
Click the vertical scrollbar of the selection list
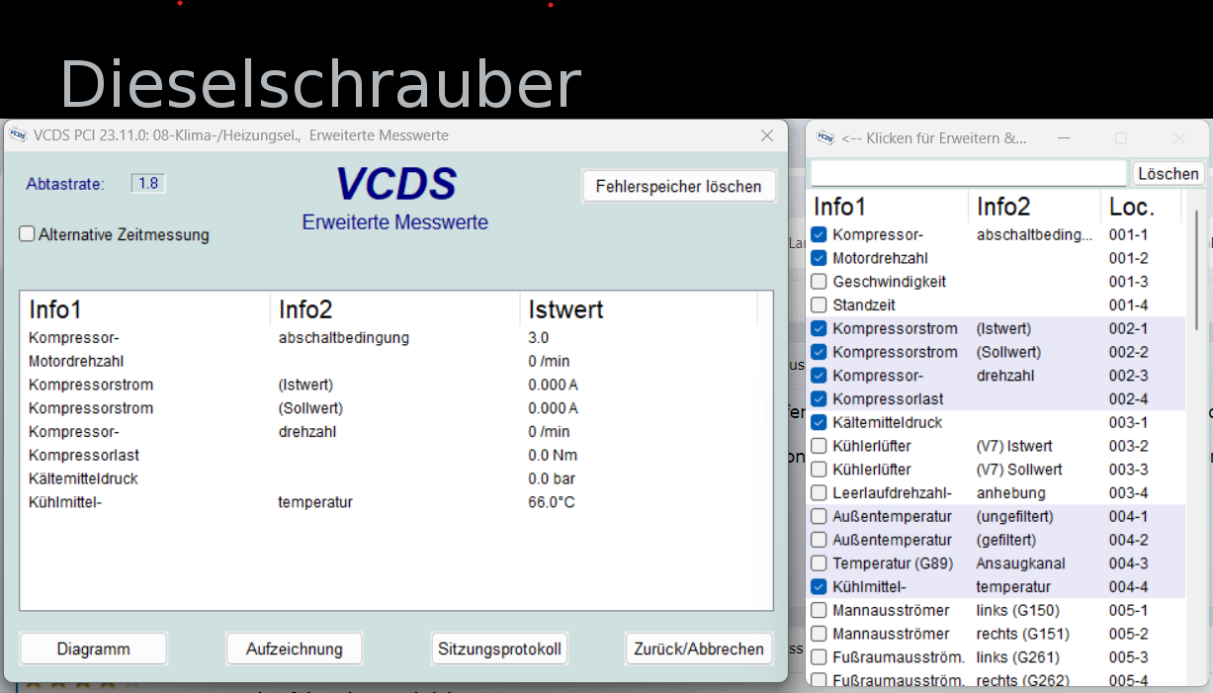pyautogui.click(x=1196, y=269)
